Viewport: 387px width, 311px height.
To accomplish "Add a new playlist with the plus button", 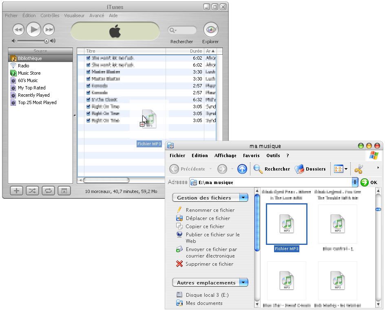I will coord(17,191).
